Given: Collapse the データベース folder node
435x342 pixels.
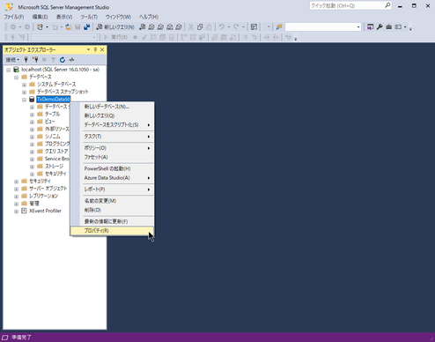Looking at the screenshot, I should point(17,78).
